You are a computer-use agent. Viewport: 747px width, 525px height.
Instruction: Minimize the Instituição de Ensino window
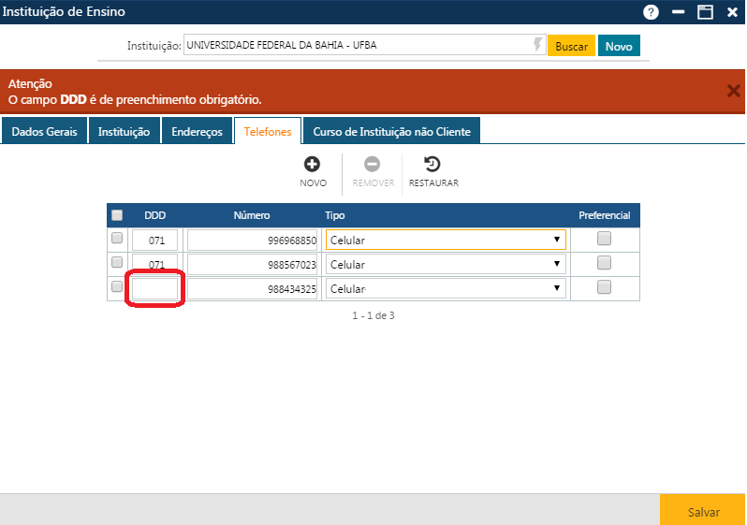(x=678, y=12)
